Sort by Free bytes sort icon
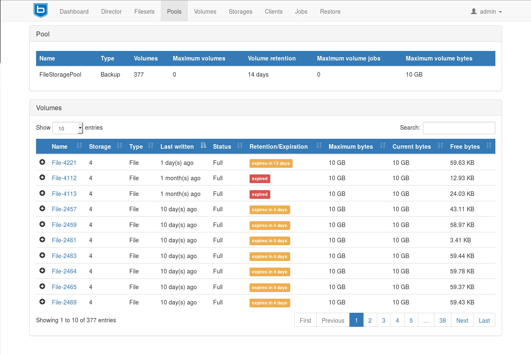Viewport: 531px width, 355px height. pyautogui.click(x=488, y=146)
